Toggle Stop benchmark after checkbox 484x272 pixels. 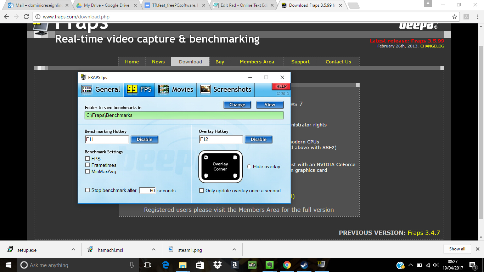click(88, 190)
